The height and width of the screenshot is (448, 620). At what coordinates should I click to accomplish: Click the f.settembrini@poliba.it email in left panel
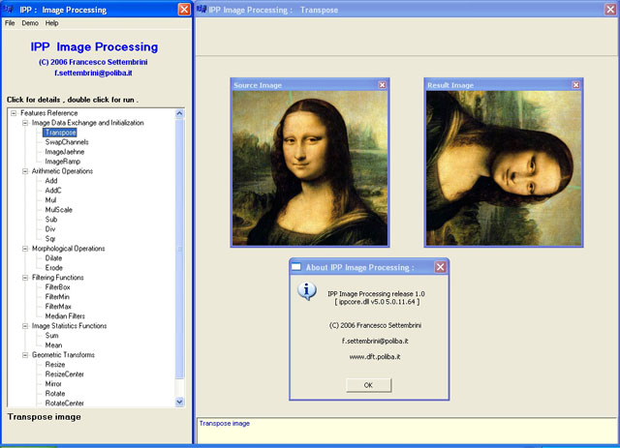click(x=93, y=74)
